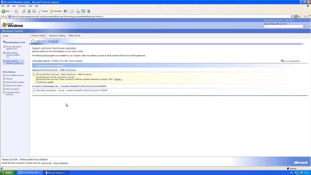This screenshot has height=175, width=311.
Task: Click checkbox beside Settings in sidebar
Action: pos(4,79)
